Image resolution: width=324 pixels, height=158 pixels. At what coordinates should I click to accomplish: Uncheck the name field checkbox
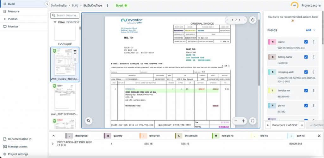click(x=306, y=42)
